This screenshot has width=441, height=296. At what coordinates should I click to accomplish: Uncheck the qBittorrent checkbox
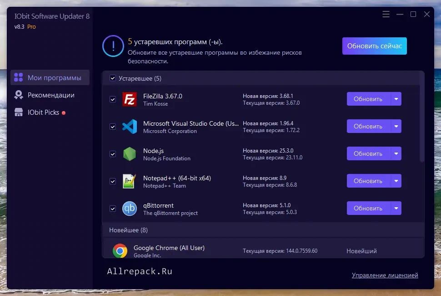click(x=113, y=209)
